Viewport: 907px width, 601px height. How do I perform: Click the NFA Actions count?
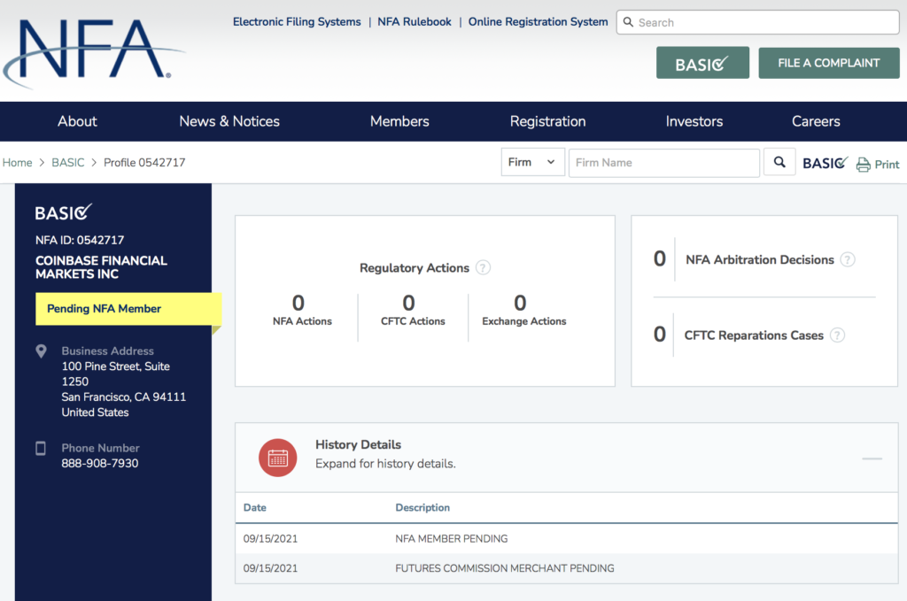point(298,303)
